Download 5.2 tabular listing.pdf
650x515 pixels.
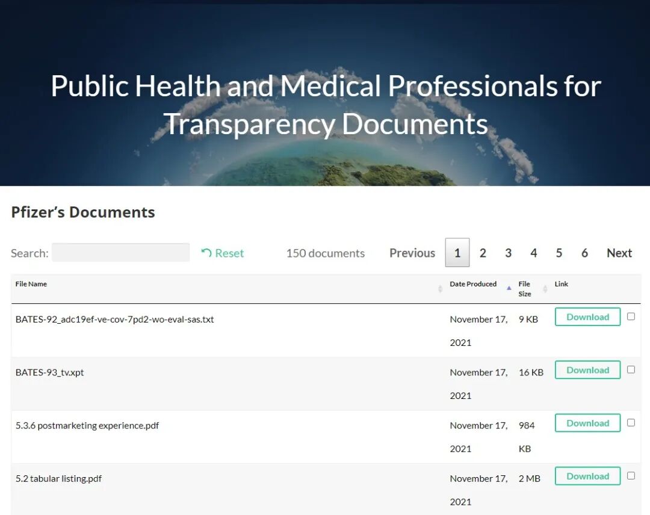[588, 476]
